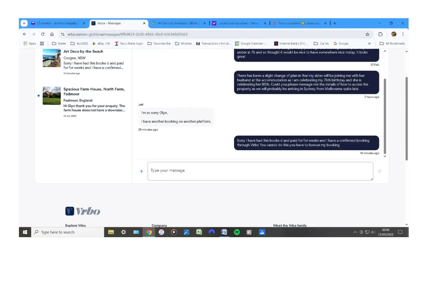
Task: Click the Chrome profile avatar
Action: point(393,34)
